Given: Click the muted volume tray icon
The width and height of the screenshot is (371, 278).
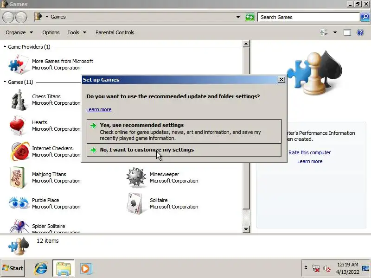Looking at the screenshot, I should [327, 269].
